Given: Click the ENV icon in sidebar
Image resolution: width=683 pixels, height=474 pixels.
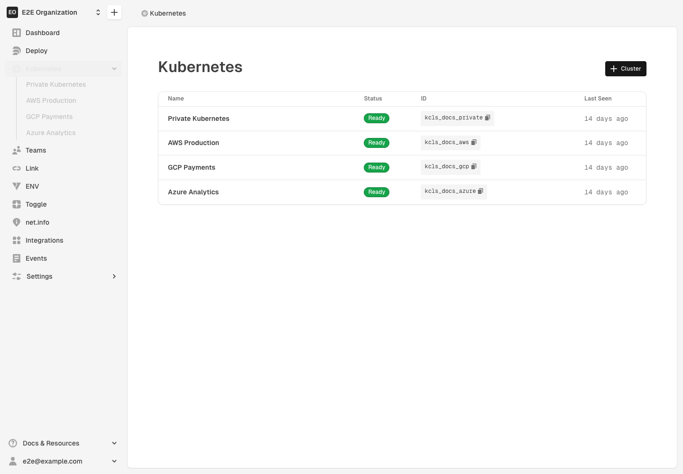Looking at the screenshot, I should coord(17,186).
